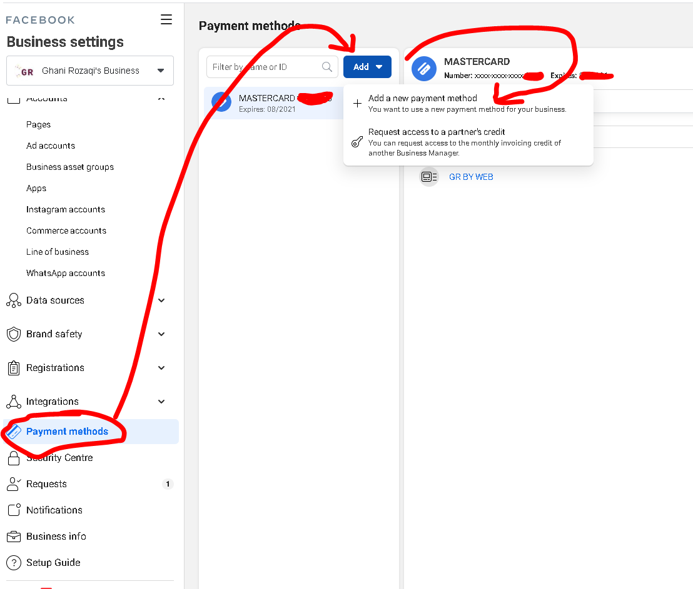Click the Notifications icon
The width and height of the screenshot is (693, 589).
(14, 510)
